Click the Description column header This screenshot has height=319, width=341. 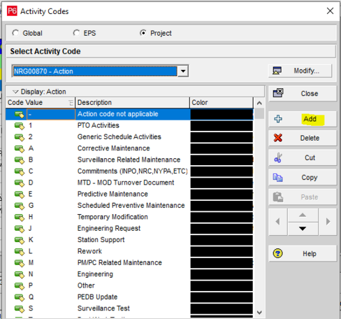[132, 102]
